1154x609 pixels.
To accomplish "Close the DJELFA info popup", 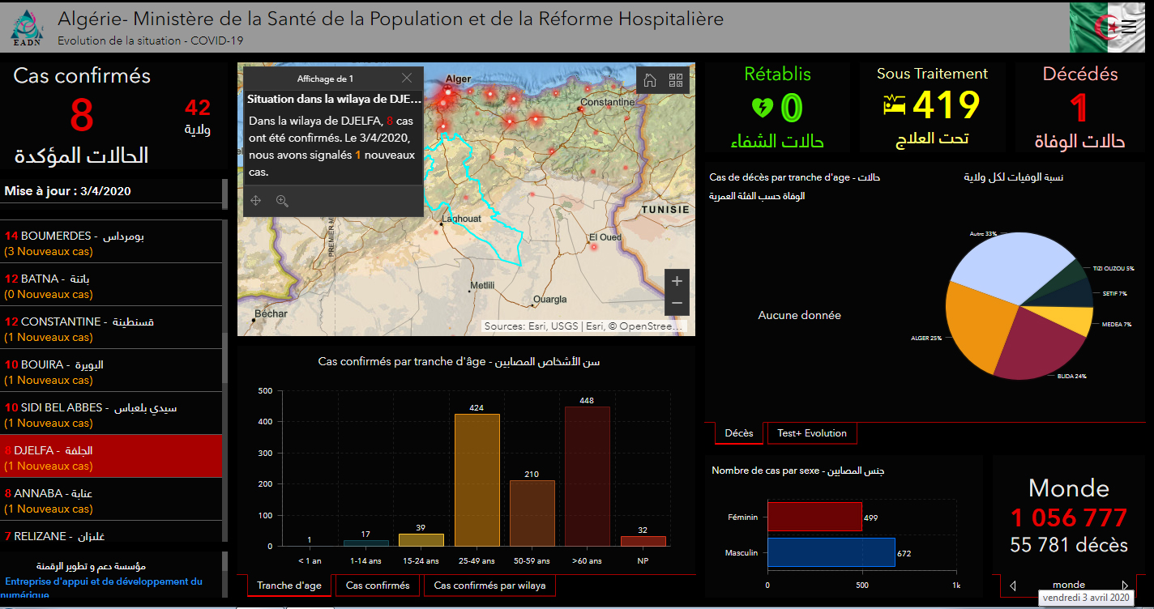I will [x=407, y=79].
